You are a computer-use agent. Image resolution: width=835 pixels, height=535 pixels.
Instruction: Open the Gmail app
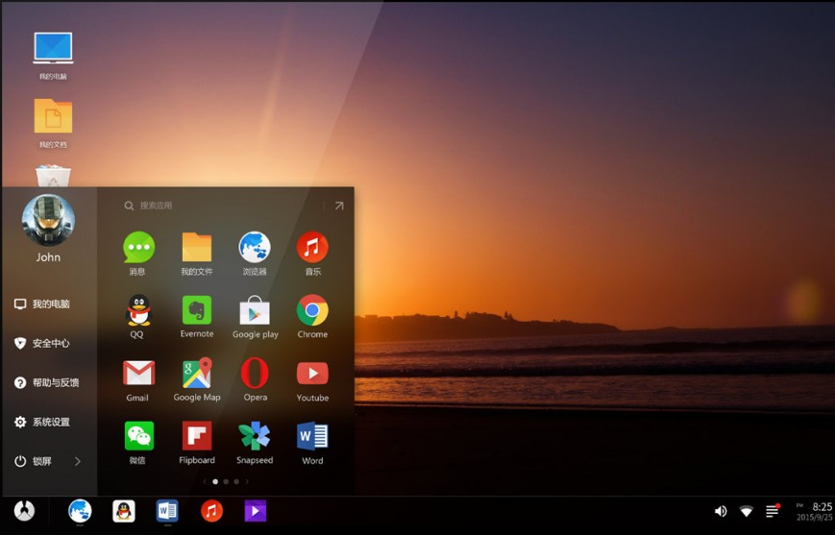click(138, 374)
